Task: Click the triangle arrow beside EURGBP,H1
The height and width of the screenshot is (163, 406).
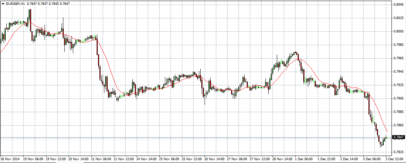Action: click(x=3, y=3)
